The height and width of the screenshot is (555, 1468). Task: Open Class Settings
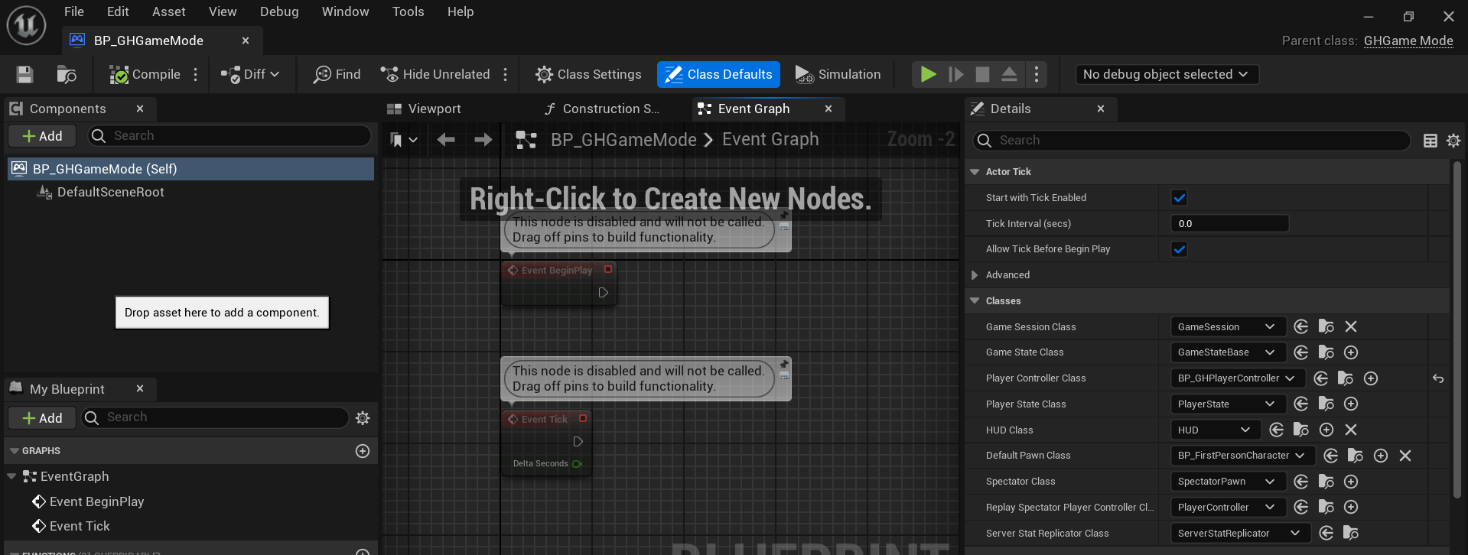pos(588,74)
